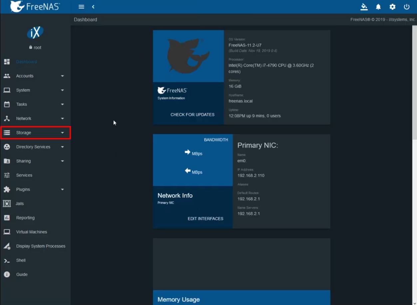
Task: Open the Guide link in sidebar
Action: [x=35, y=274]
